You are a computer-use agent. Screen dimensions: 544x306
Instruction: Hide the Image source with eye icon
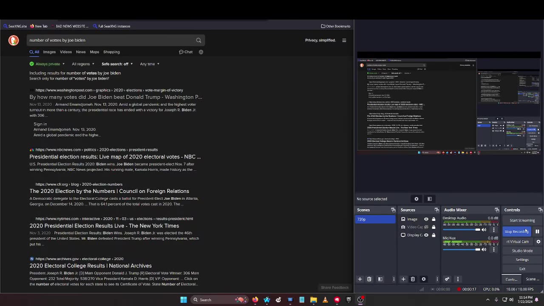pos(426,219)
